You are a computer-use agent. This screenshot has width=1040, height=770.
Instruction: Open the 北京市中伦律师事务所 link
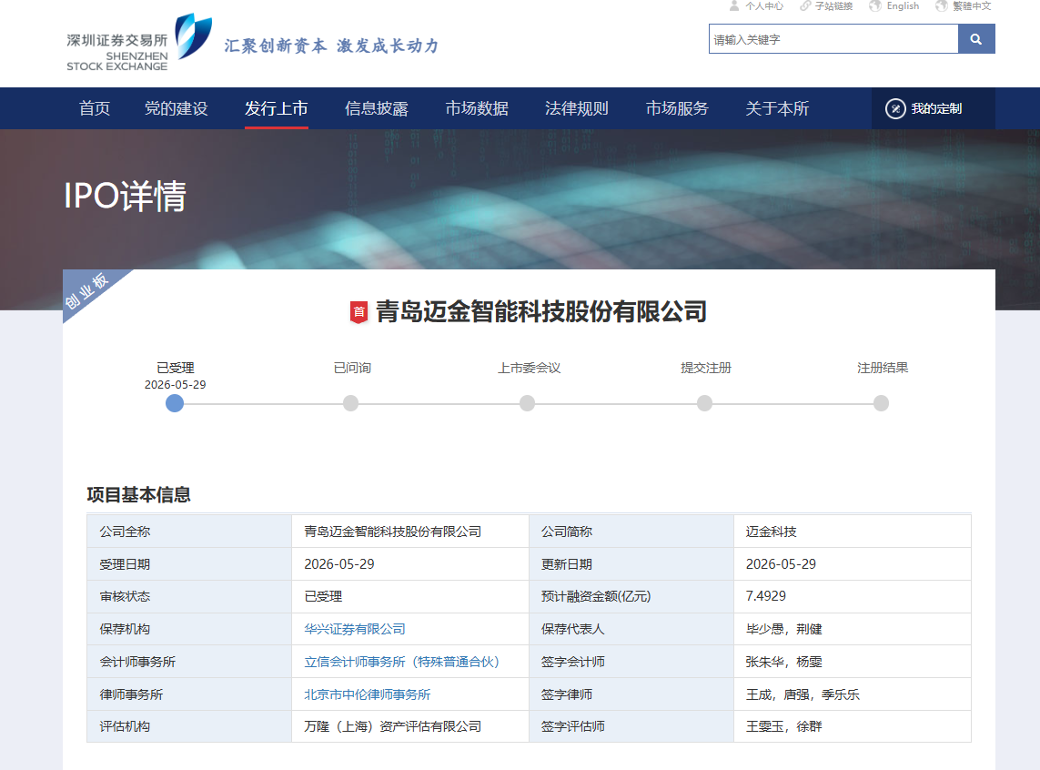(368, 694)
